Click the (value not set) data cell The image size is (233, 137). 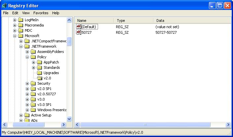pyautogui.click(x=167, y=27)
